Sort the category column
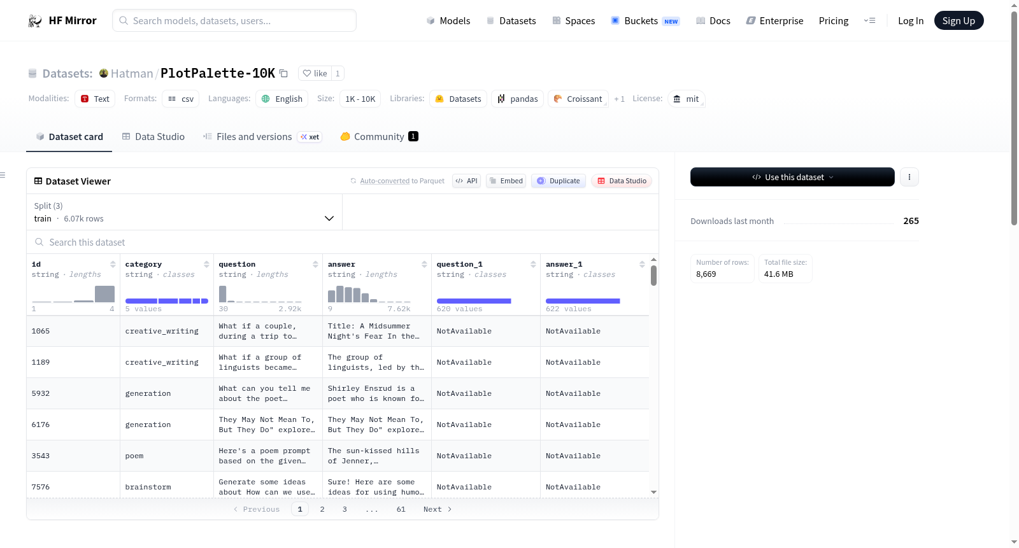Image resolution: width=1019 pixels, height=548 pixels. tap(206, 264)
